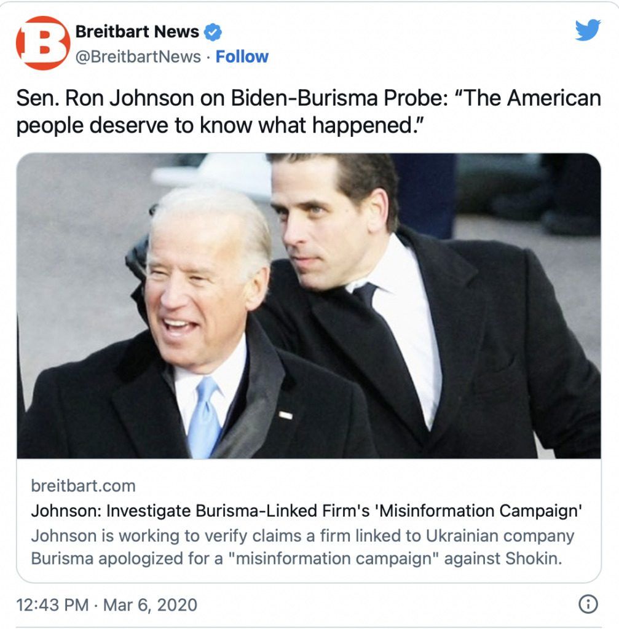Click the tweet line "people deserve to know what happened."

(220, 125)
